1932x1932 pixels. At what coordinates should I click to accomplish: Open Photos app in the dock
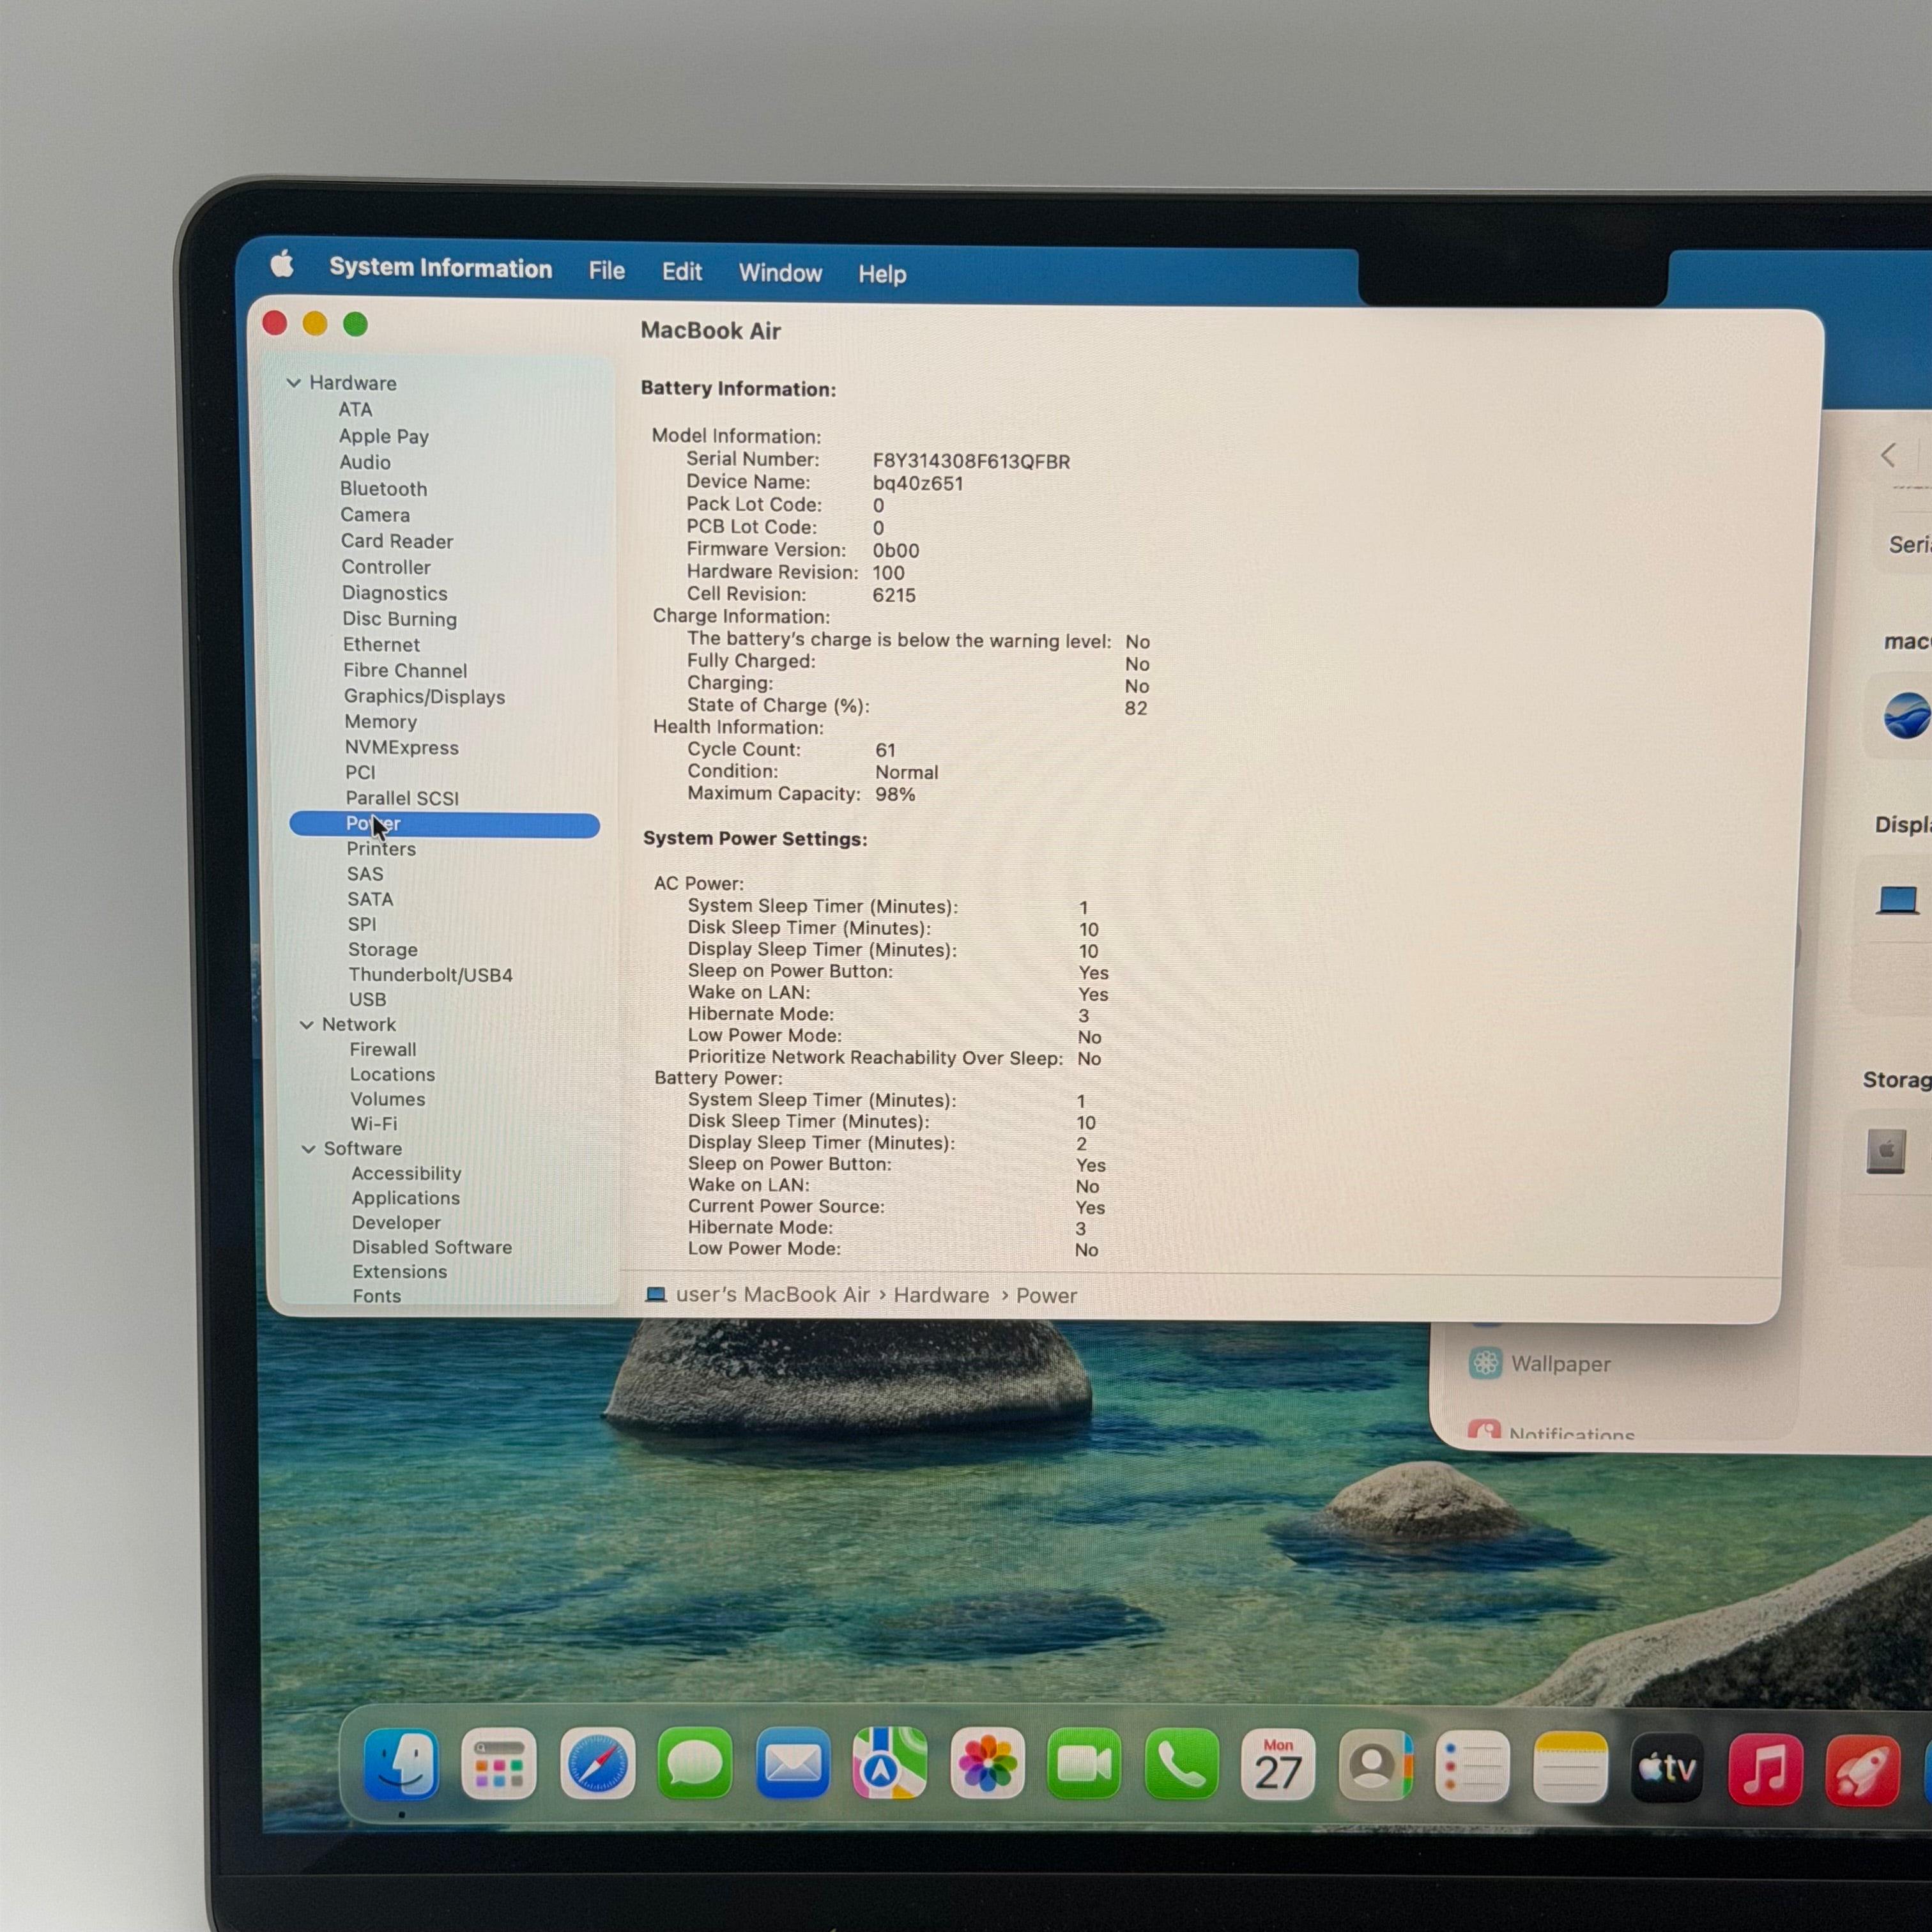[x=988, y=1764]
